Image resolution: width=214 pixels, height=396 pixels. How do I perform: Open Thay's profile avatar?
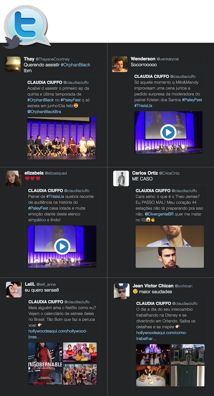tap(13, 64)
